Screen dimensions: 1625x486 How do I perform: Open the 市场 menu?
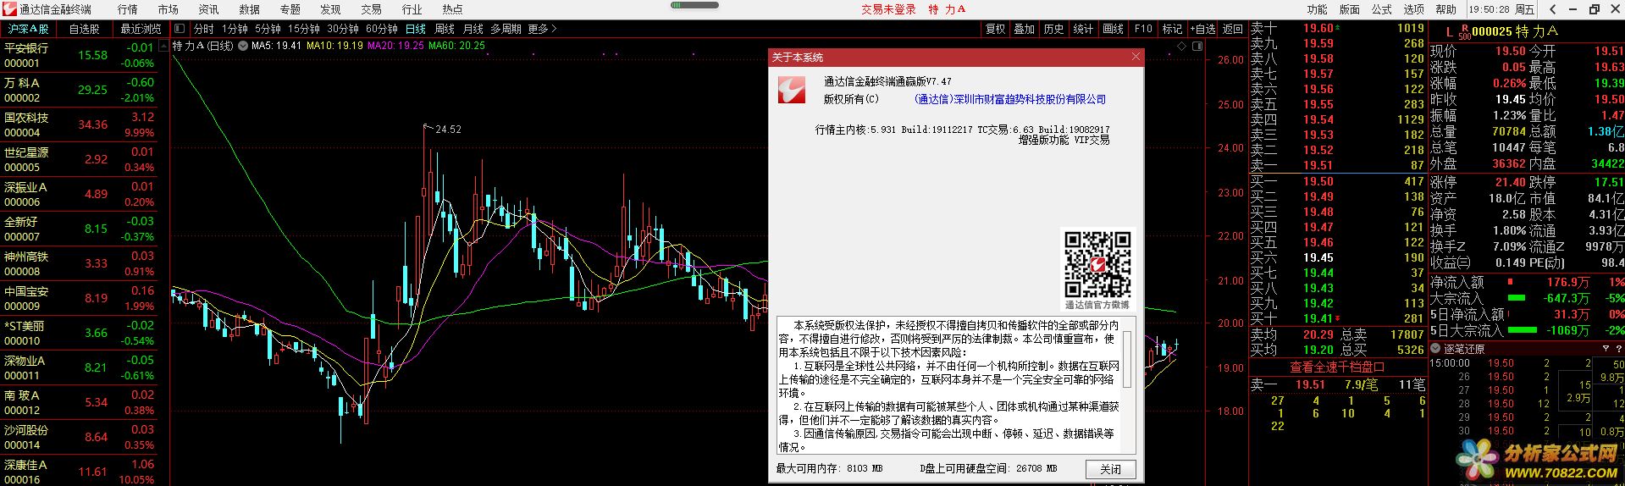(x=168, y=9)
